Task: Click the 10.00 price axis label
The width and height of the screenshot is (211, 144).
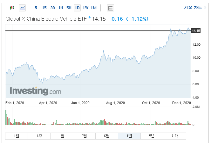Action: click(x=197, y=58)
